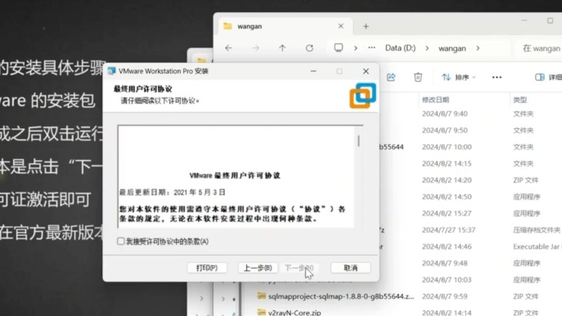Select row dated 2024/8/2 15:27
The image size is (562, 316).
point(470,213)
